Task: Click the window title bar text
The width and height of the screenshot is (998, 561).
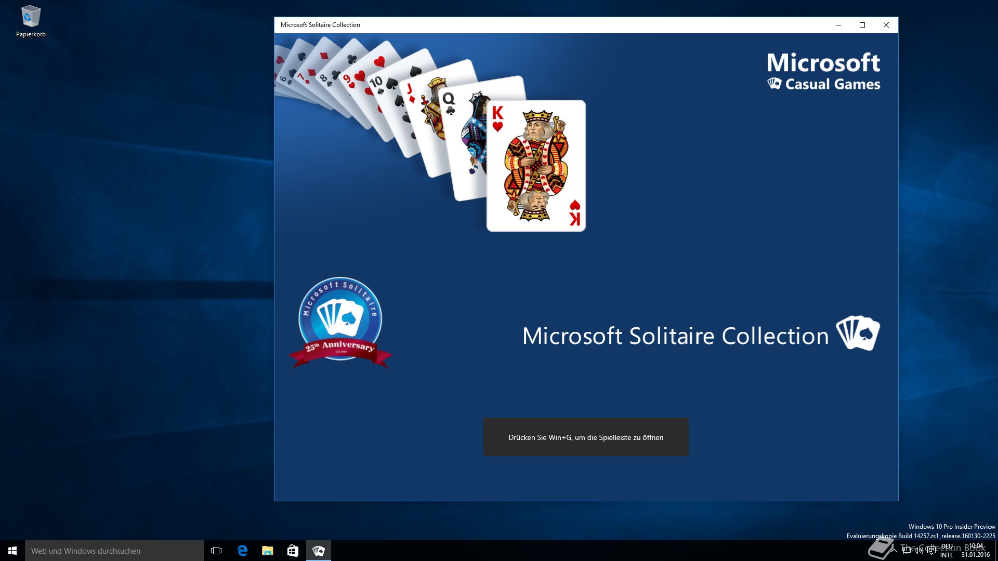Action: (x=320, y=25)
